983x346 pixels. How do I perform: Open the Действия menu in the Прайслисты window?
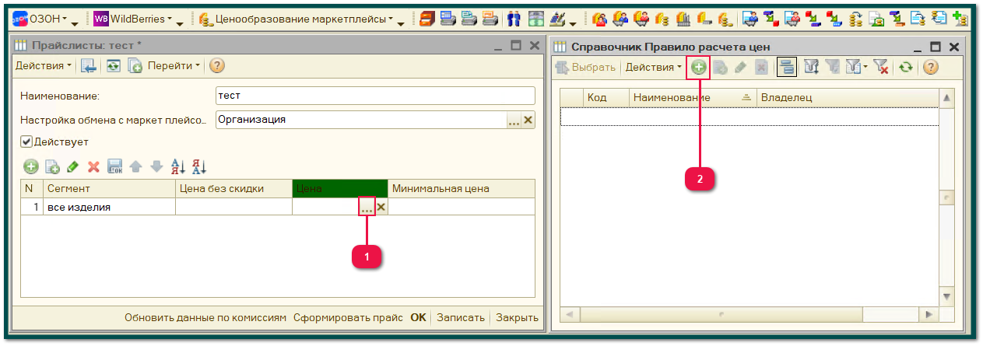44,66
